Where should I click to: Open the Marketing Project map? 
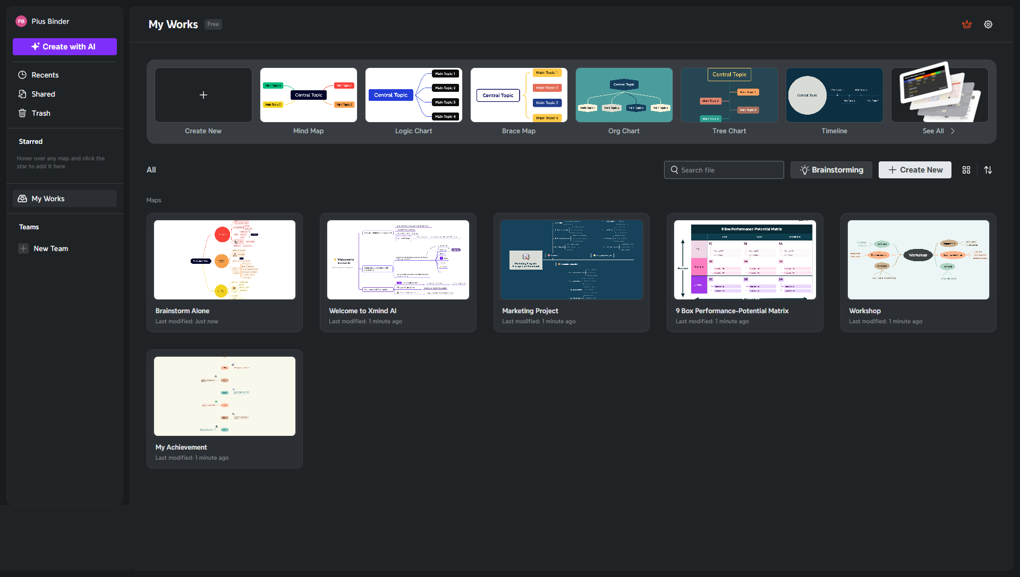571,260
